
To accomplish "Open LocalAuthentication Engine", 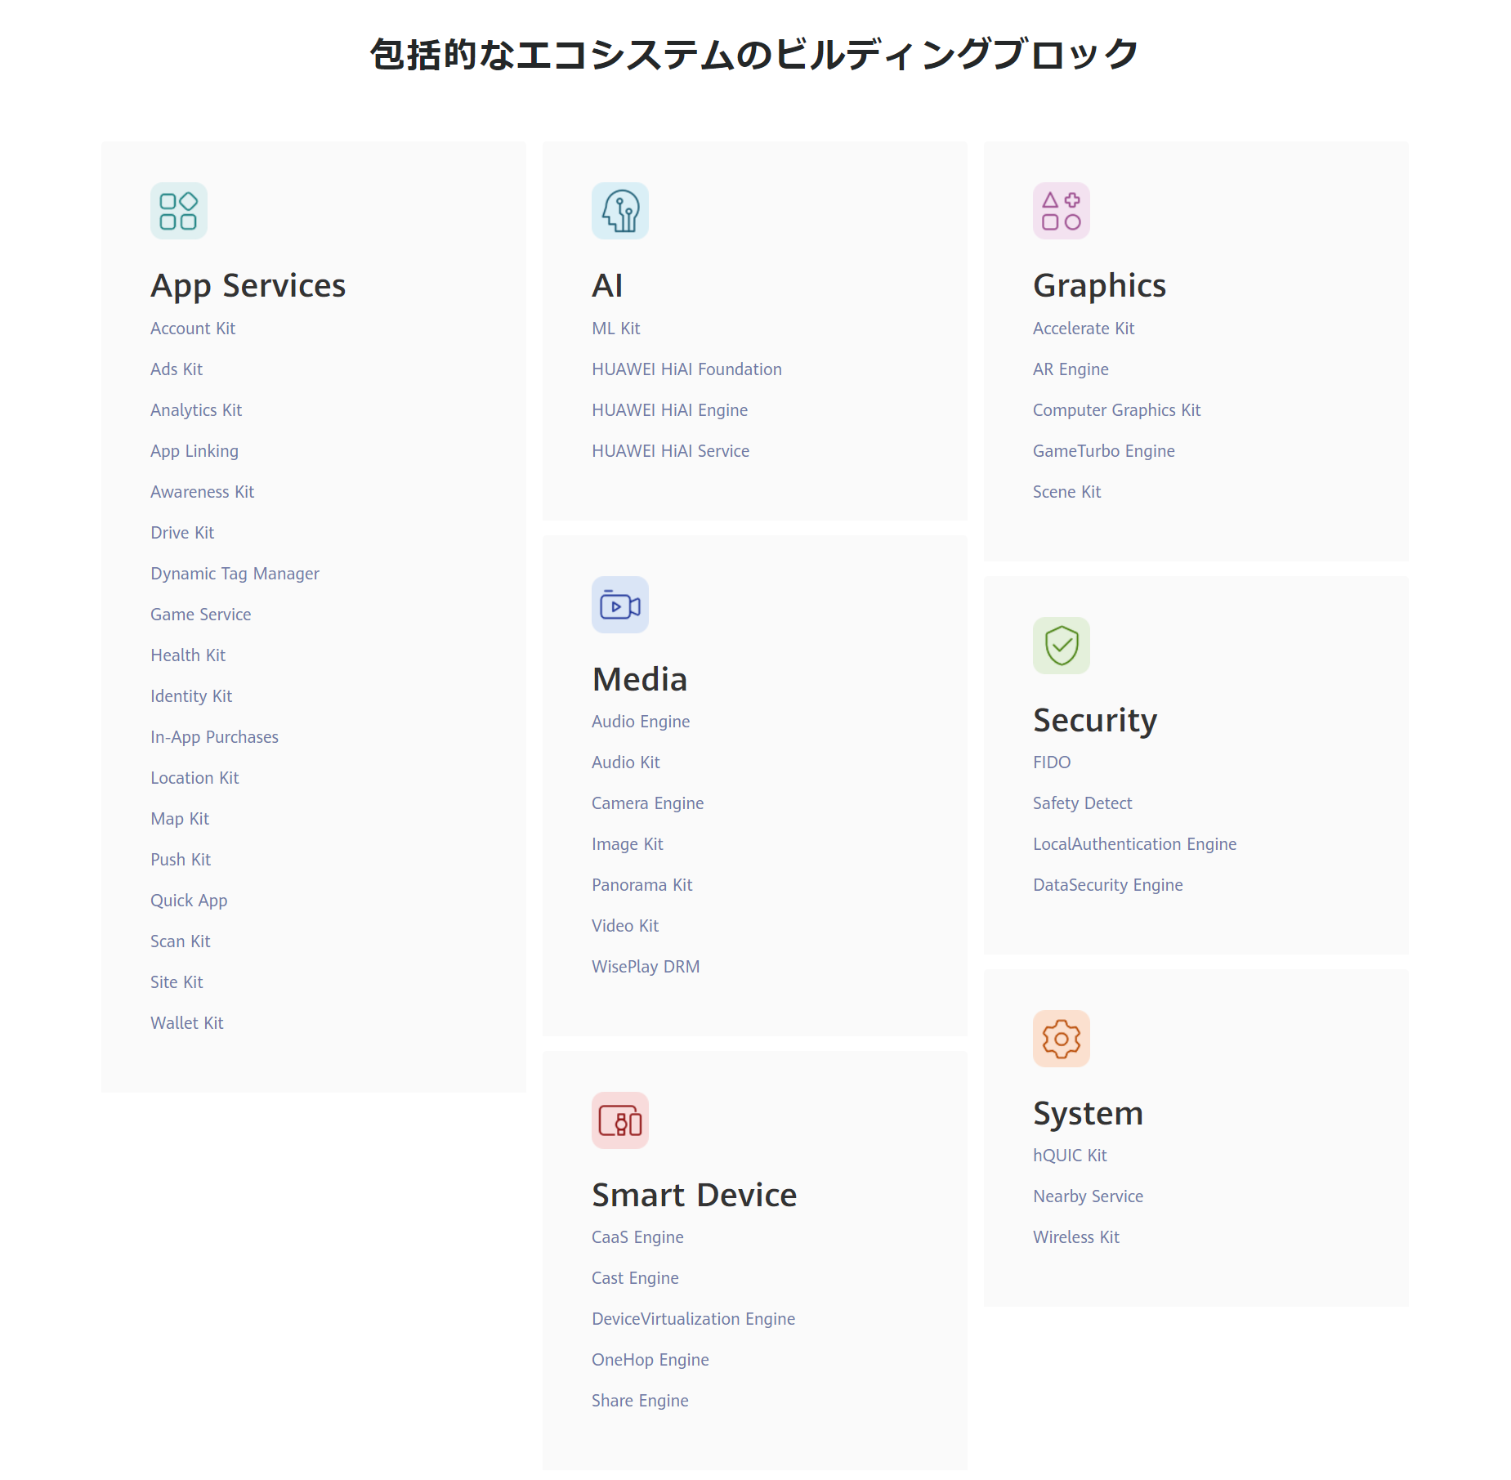I will click(x=1135, y=844).
